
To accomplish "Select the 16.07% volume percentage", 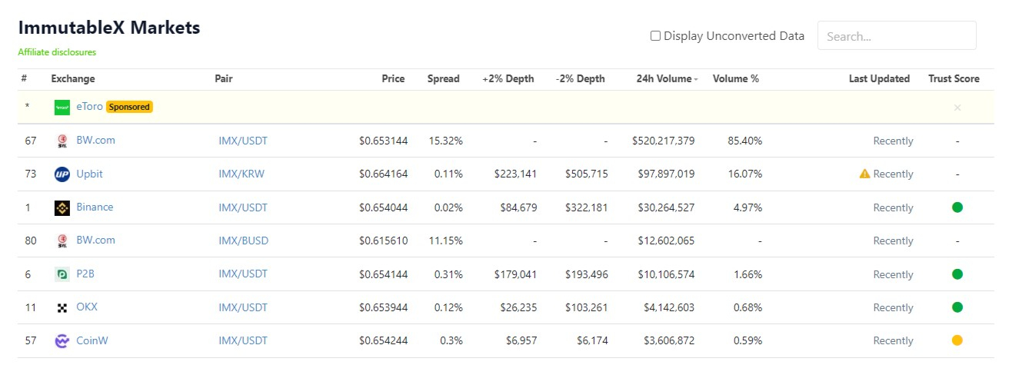I will [745, 174].
